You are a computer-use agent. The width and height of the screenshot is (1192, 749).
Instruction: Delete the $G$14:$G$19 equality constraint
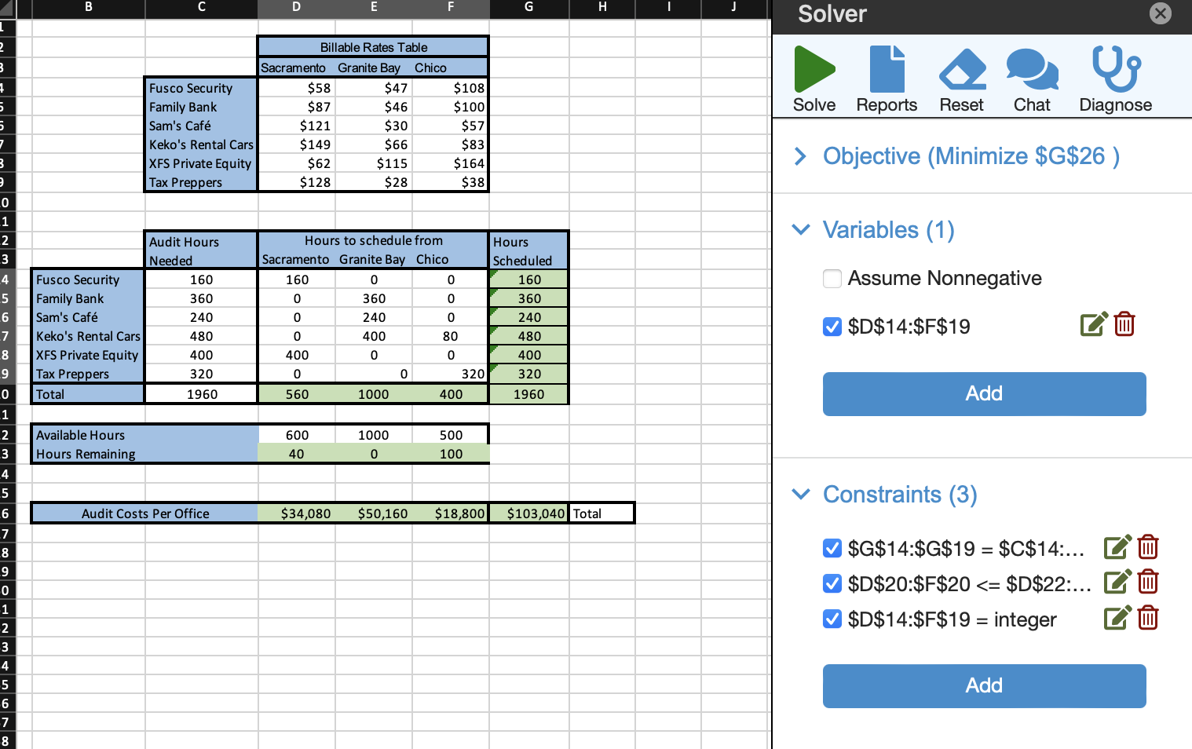[1148, 546]
